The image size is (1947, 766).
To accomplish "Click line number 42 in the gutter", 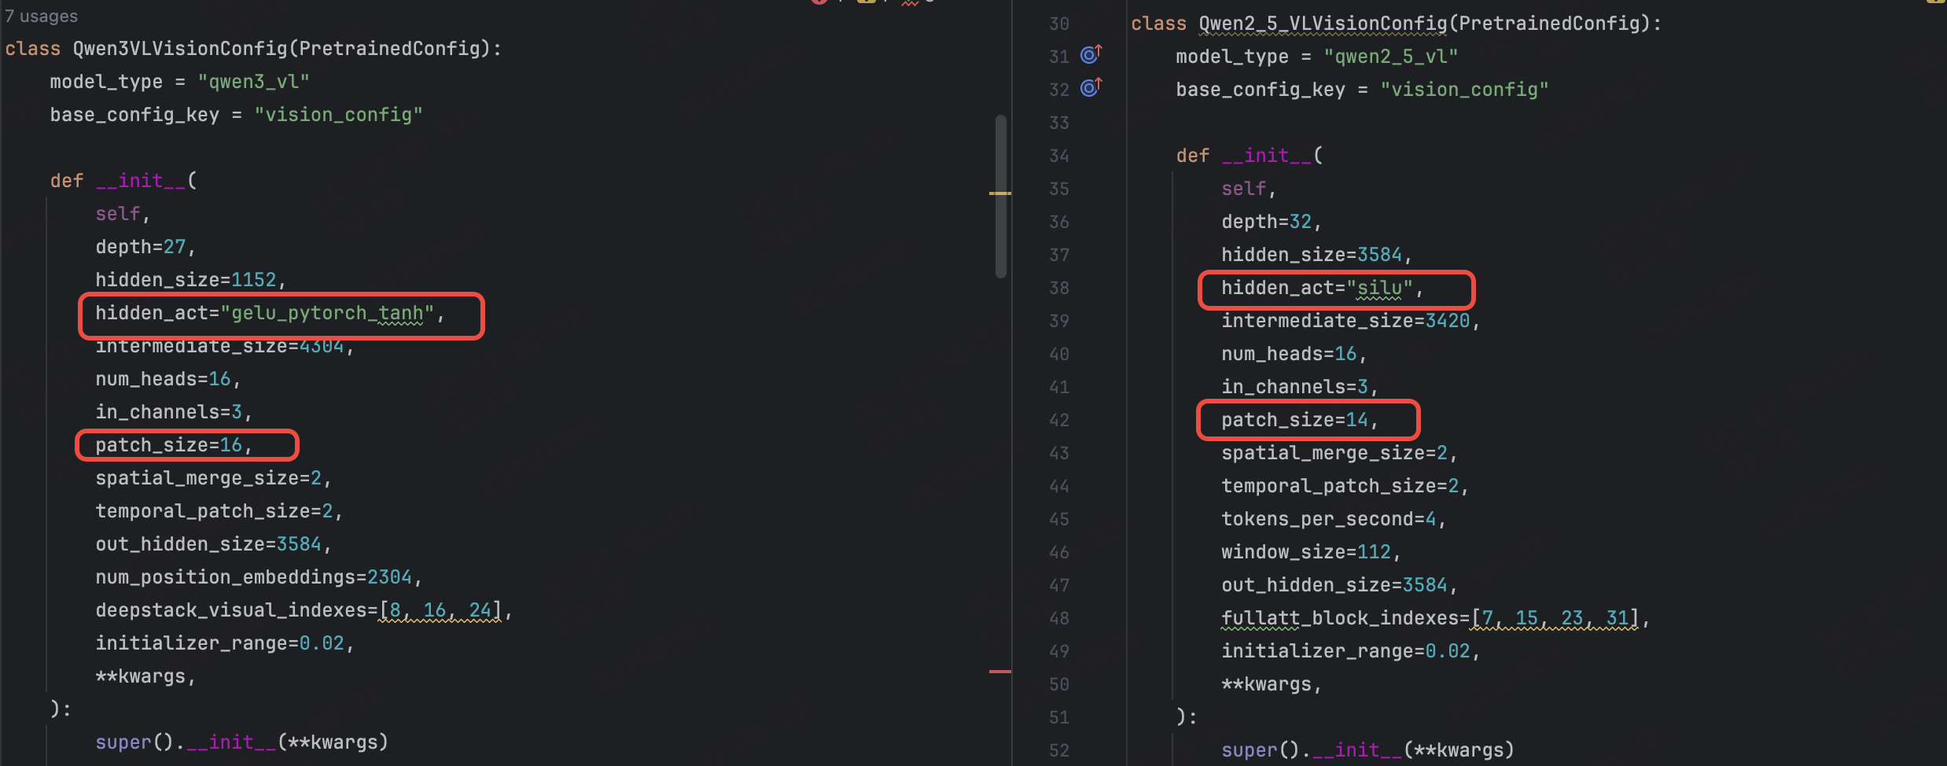I will (x=1059, y=420).
